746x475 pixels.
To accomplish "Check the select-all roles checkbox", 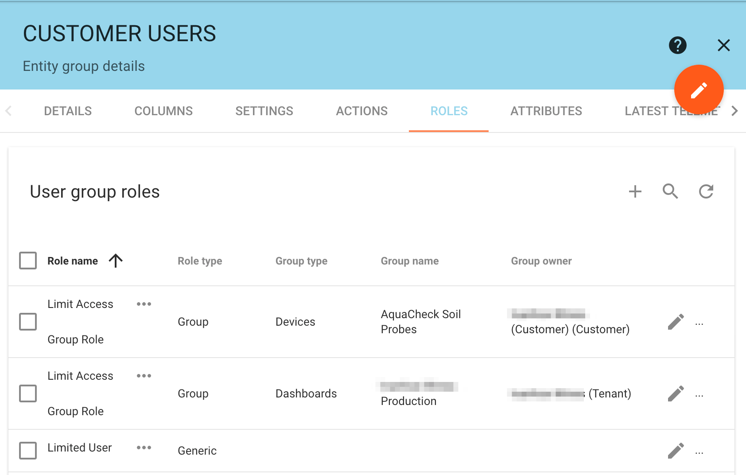I will click(x=27, y=261).
